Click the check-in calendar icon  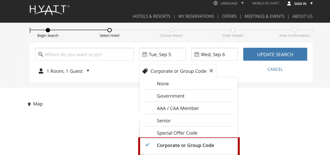(x=145, y=55)
